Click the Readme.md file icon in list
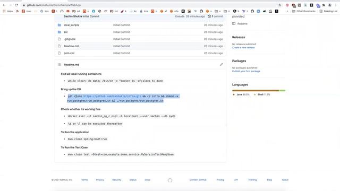This screenshot has width=340, height=191. [59, 46]
